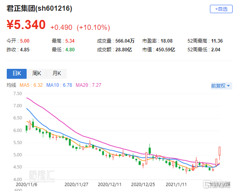Select the 今开 opening price 5.00
Screen dimensions: 233x191
click(x=25, y=41)
